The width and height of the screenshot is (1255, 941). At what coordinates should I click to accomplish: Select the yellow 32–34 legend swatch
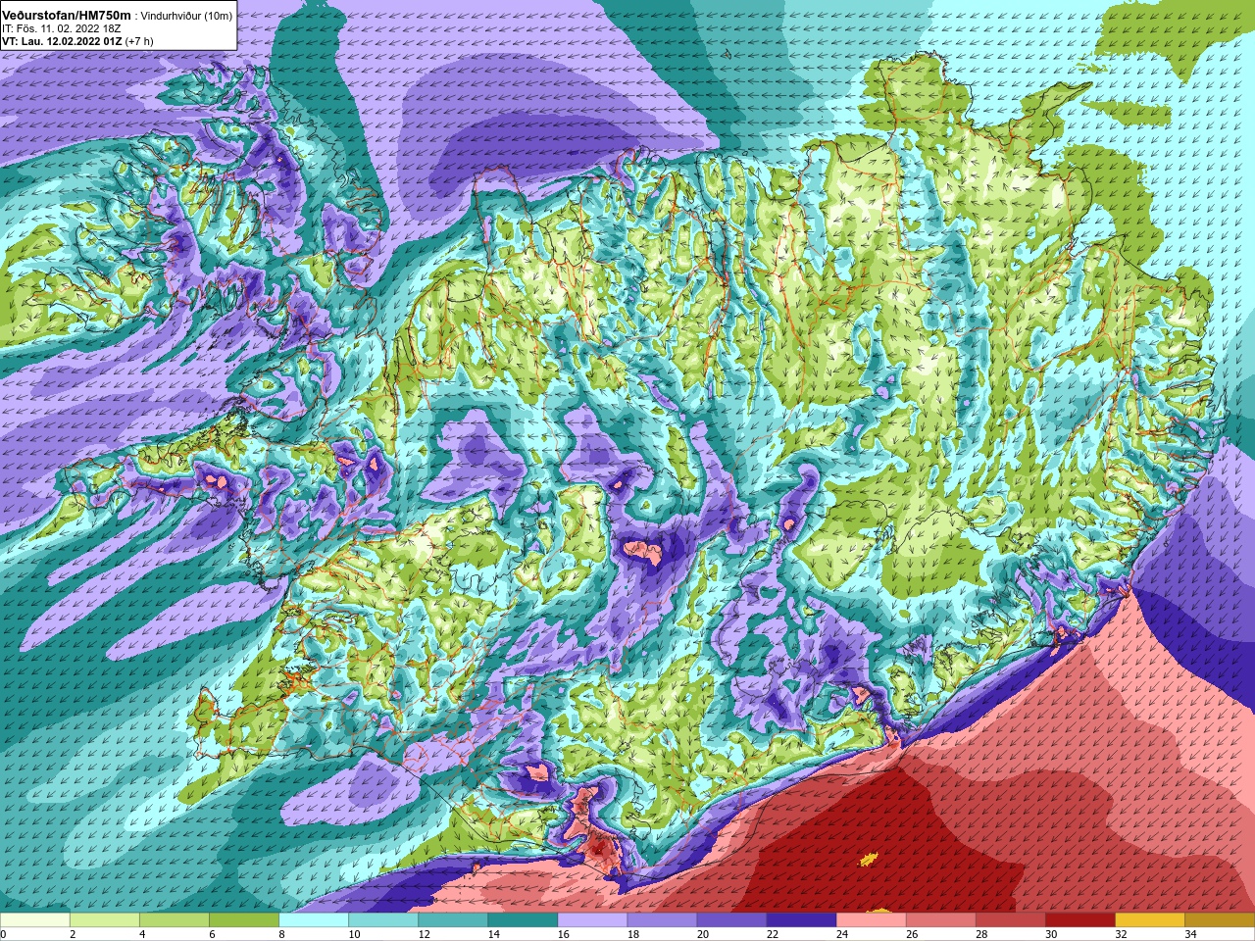tap(1149, 920)
